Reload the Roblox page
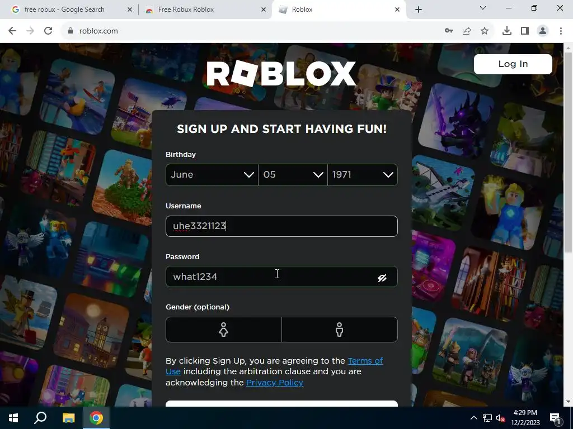The height and width of the screenshot is (429, 573). pyautogui.click(x=48, y=31)
